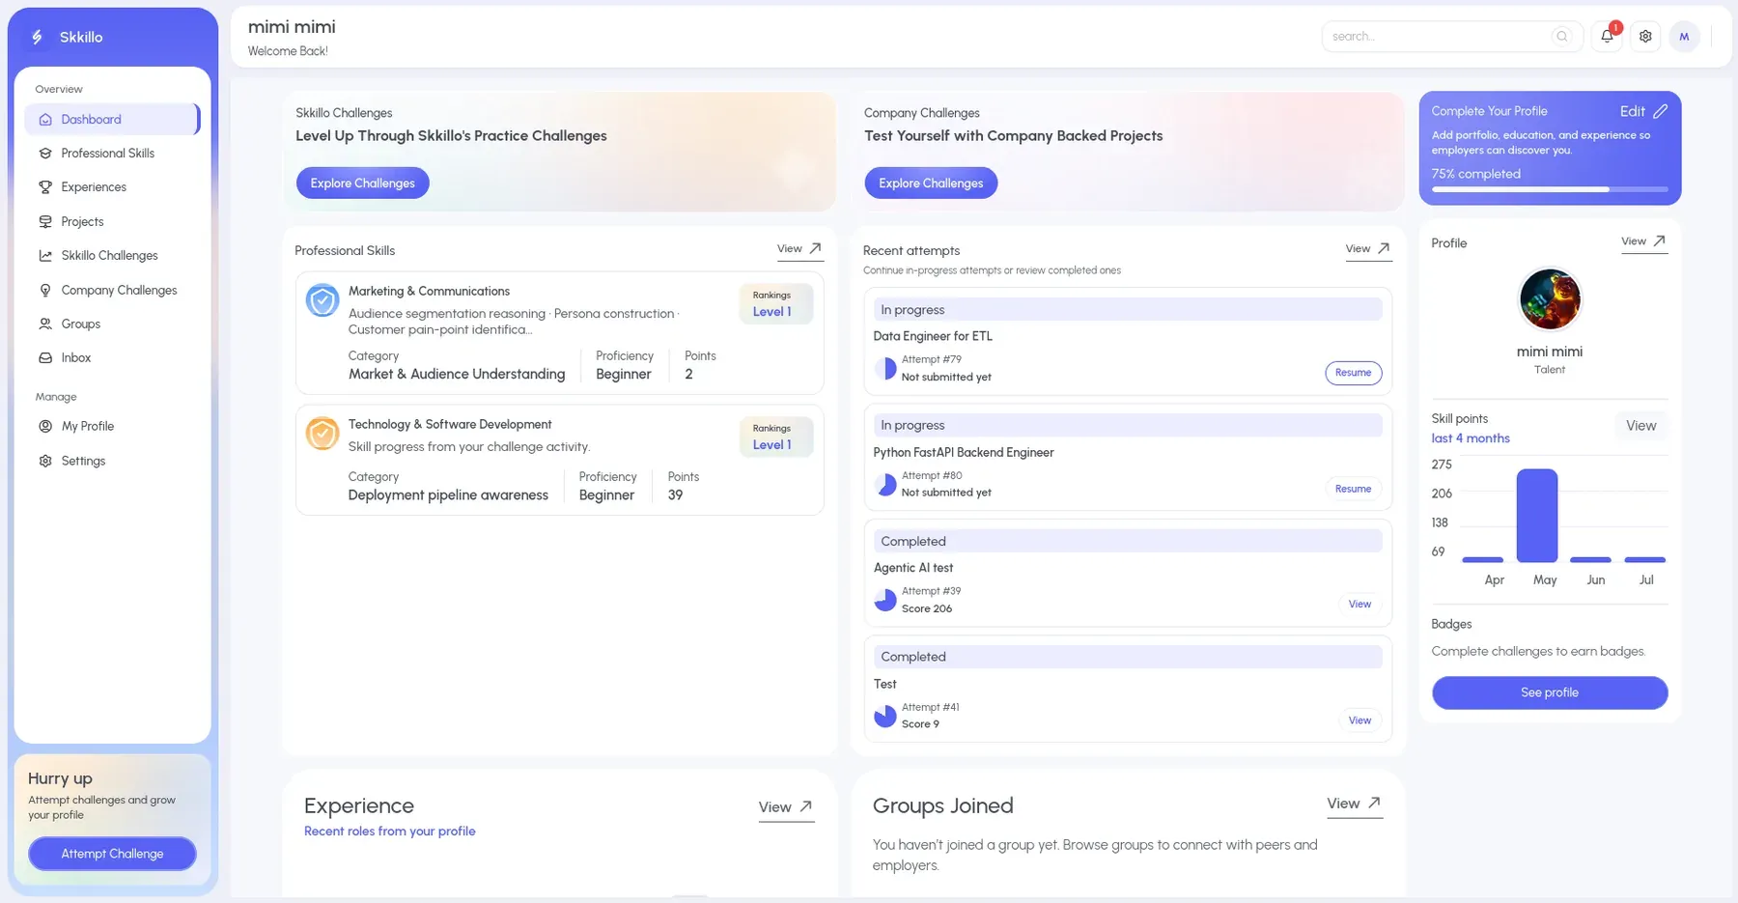Click the progress pie icon for Attempt #41
1738x903 pixels.
[885, 716]
